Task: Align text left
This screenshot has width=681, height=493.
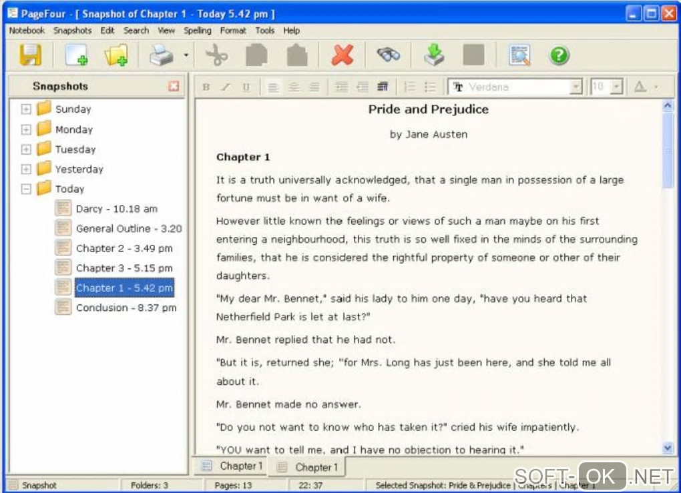Action: [273, 87]
